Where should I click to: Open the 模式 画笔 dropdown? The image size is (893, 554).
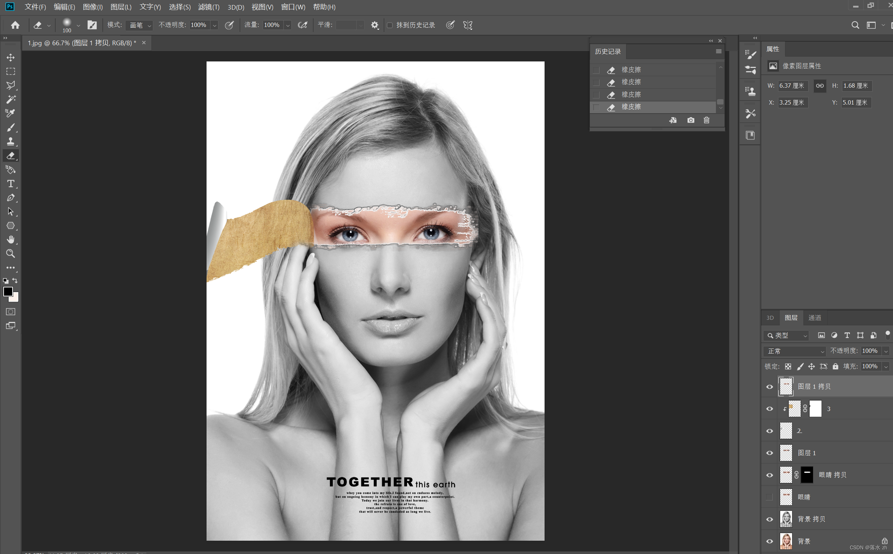(x=139, y=25)
